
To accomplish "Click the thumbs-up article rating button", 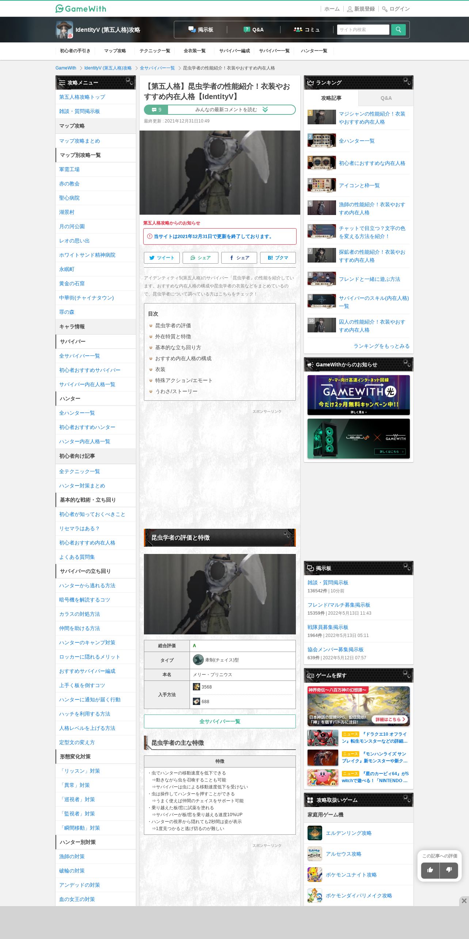I will [x=430, y=870].
